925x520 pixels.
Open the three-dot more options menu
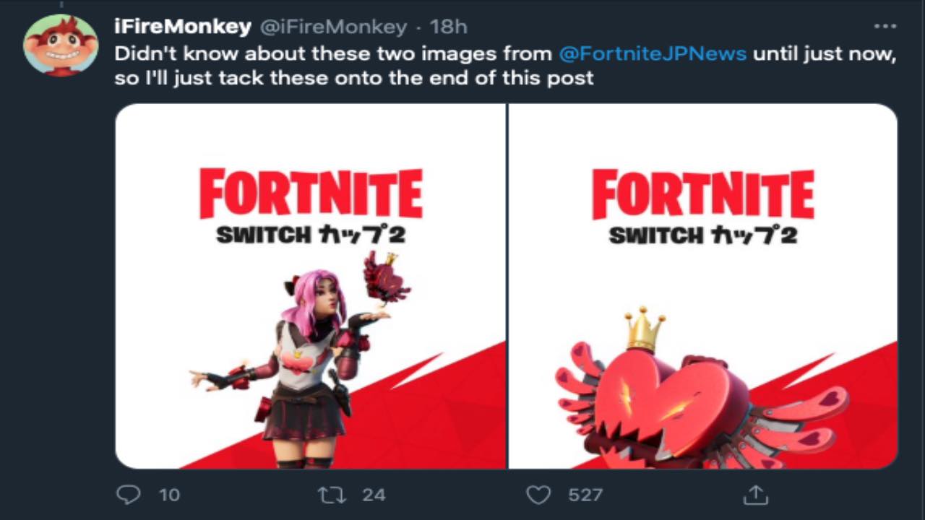point(885,27)
